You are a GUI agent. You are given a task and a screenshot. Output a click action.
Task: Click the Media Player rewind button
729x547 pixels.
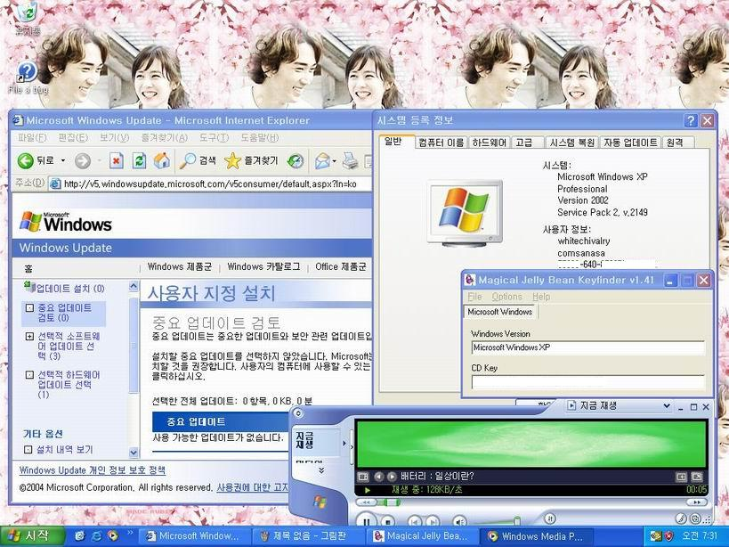point(367,502)
